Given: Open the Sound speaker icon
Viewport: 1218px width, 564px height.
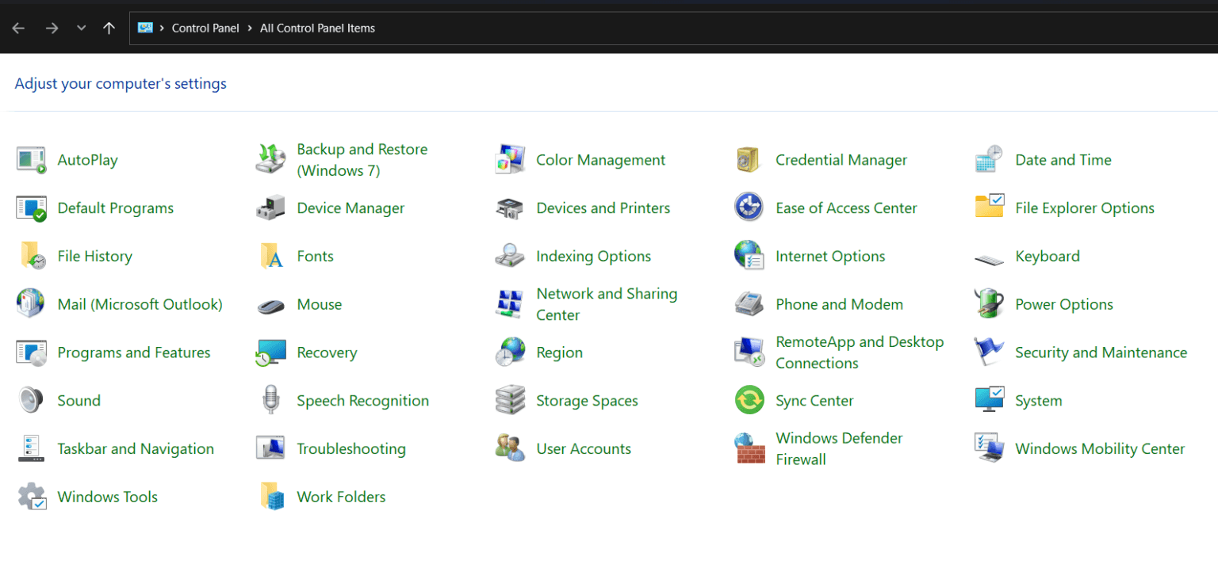Looking at the screenshot, I should point(32,401).
